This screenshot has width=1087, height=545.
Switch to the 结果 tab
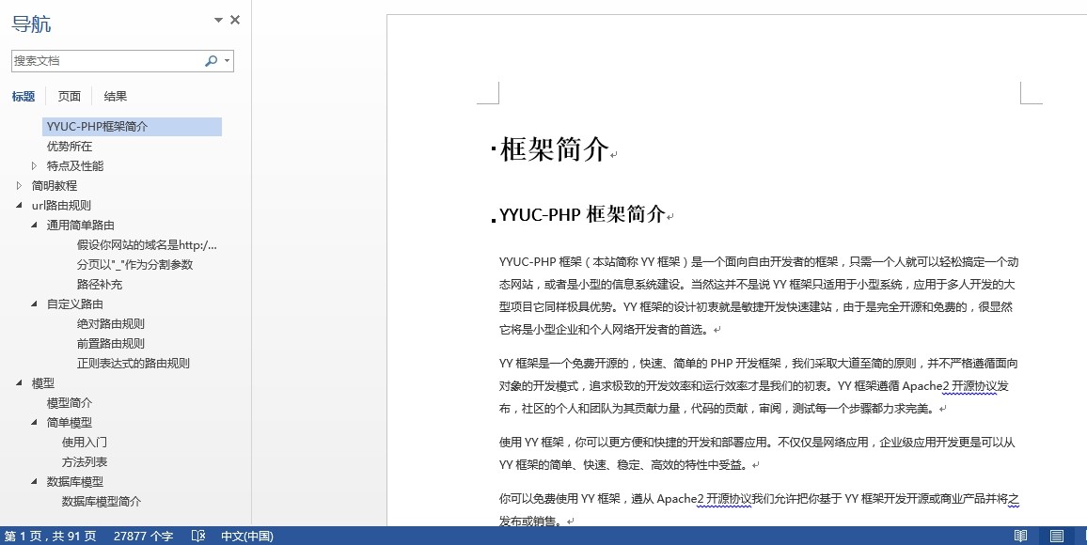pyautogui.click(x=116, y=96)
